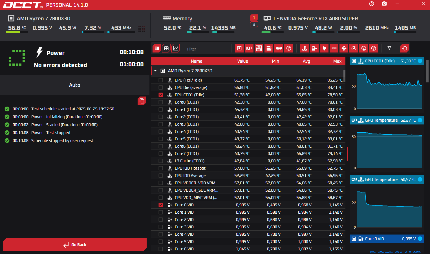Select GPU 2 selector button
Screen dimensions: 430x254
[x=254, y=25]
